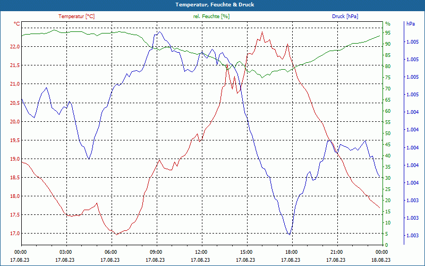Select the green 'rel. Feuchte [%]' legend label

(x=211, y=16)
